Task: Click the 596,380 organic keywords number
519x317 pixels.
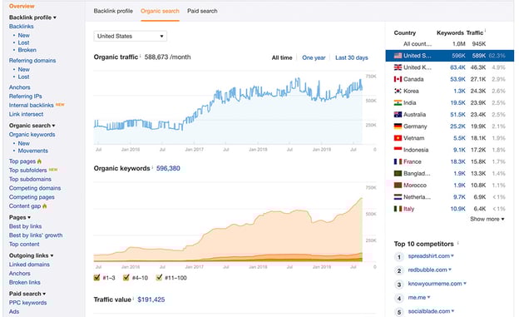Action: coord(168,168)
